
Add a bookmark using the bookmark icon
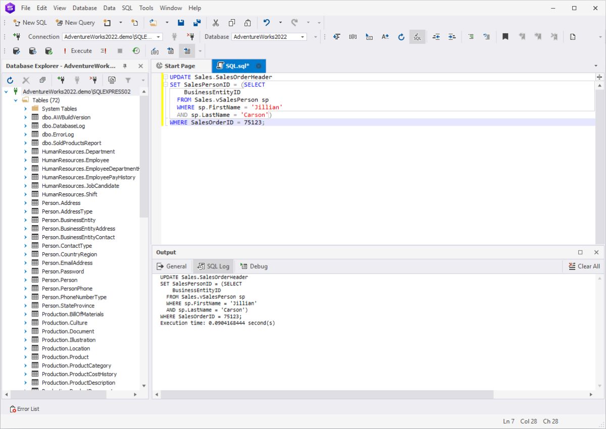[505, 37]
